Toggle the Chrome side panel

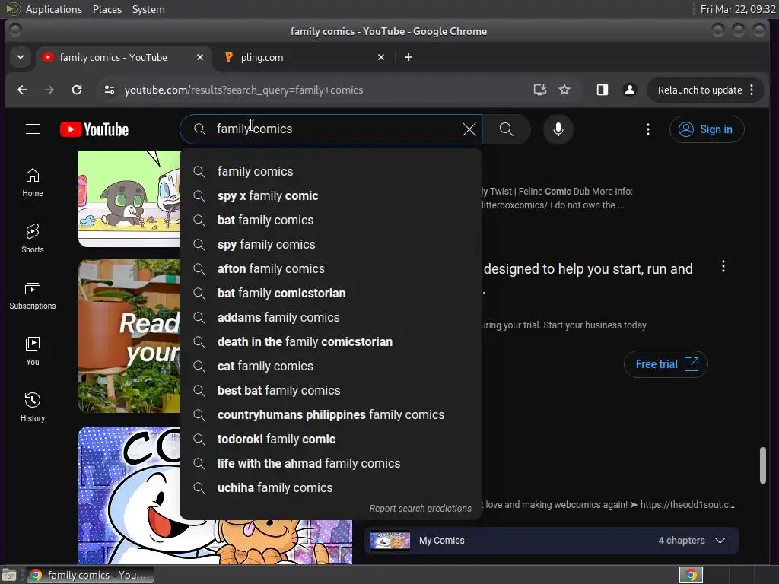click(603, 90)
